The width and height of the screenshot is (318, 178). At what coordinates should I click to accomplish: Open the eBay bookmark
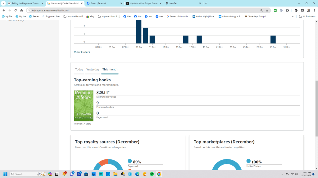(x=90, y=16)
